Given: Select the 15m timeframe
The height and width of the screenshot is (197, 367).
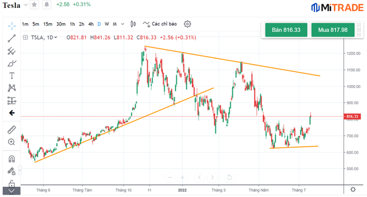Looking at the screenshot, I should (x=48, y=24).
